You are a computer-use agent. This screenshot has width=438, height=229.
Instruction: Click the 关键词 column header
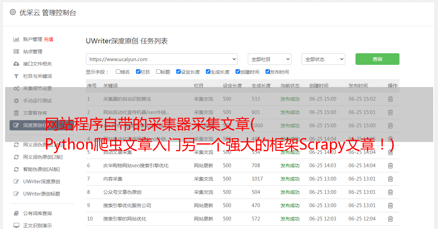[110, 86]
